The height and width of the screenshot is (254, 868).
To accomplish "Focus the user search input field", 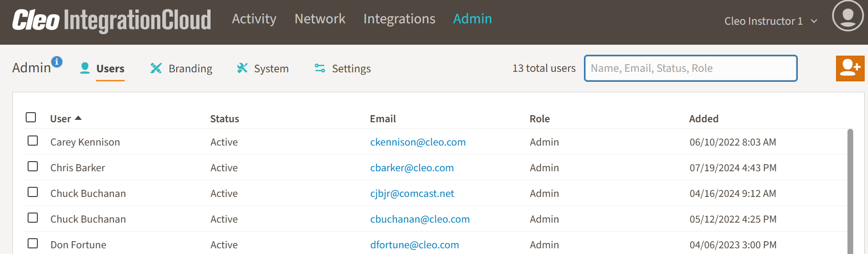I will pos(690,68).
